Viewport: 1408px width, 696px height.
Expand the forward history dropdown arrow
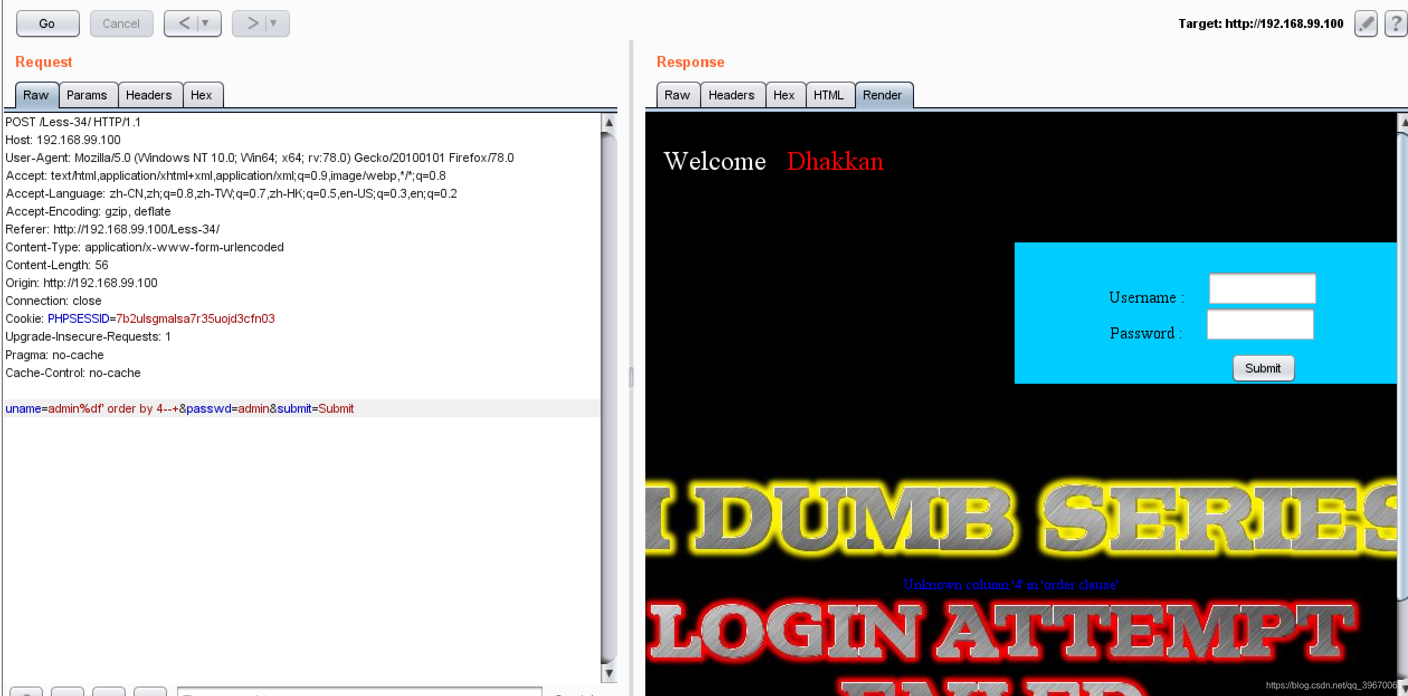[274, 23]
